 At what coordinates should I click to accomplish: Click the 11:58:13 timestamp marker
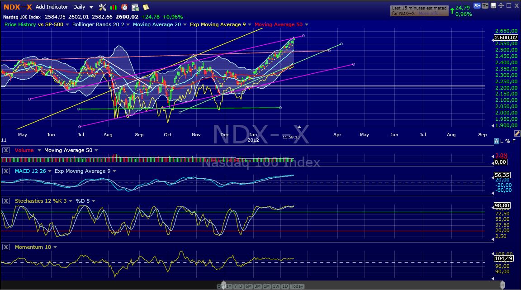[291, 137]
